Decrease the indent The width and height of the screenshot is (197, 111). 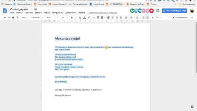tap(143, 18)
